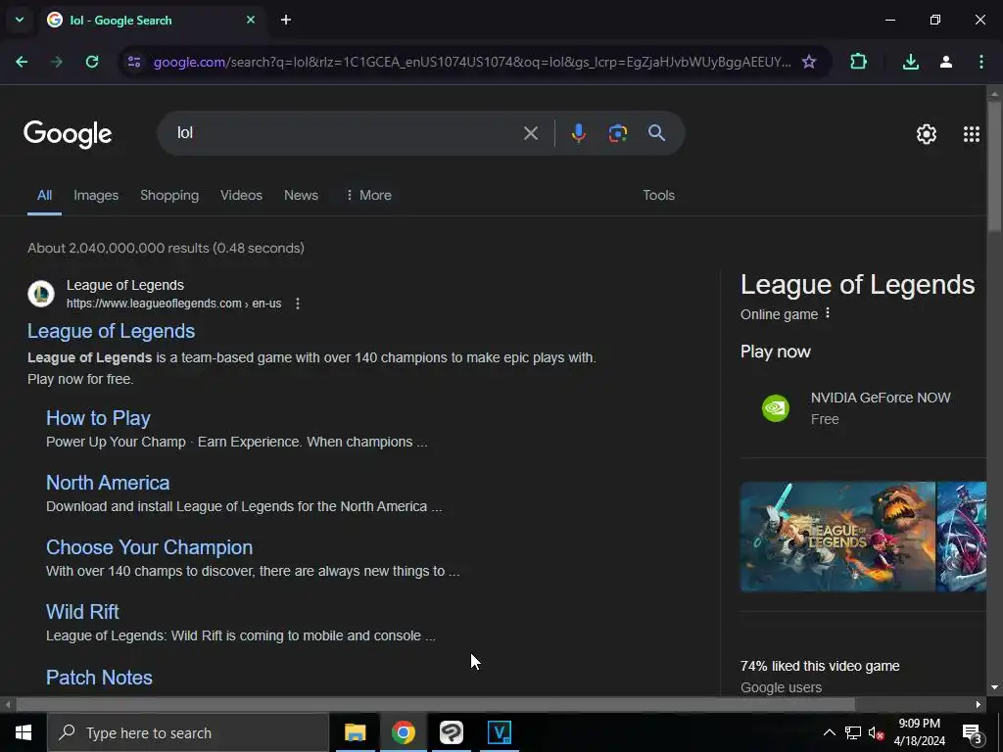This screenshot has width=1003, height=752.
Task: Close the lol - Google Search tab
Action: [251, 20]
